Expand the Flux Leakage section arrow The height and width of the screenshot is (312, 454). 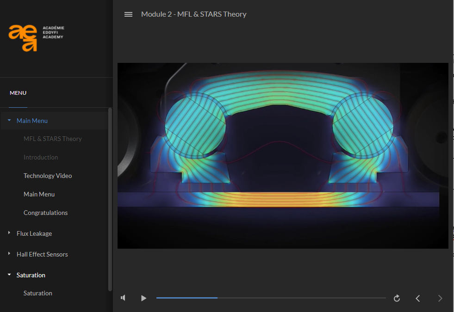[x=9, y=233]
